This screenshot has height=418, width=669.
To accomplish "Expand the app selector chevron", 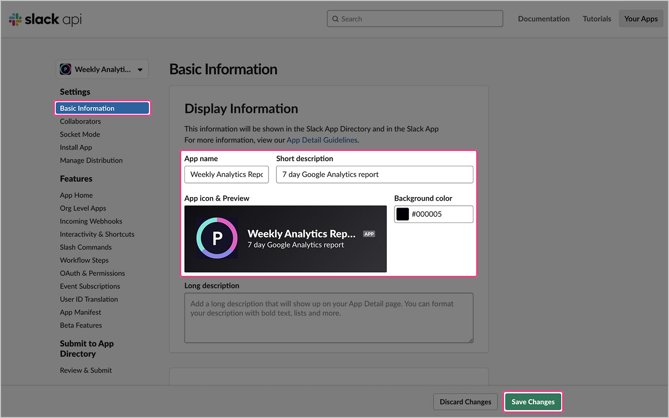I will tap(140, 69).
